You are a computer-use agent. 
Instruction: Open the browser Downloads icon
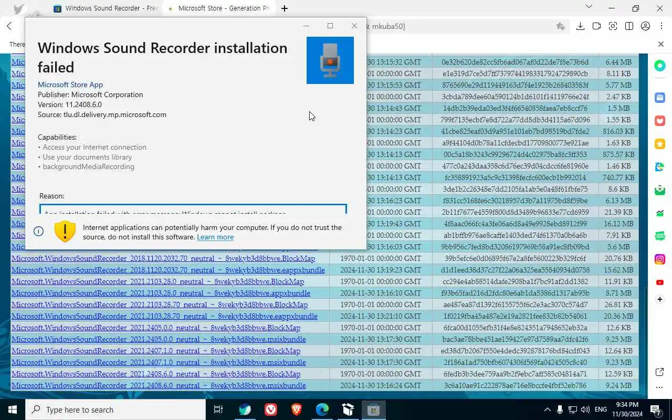[x=580, y=26]
